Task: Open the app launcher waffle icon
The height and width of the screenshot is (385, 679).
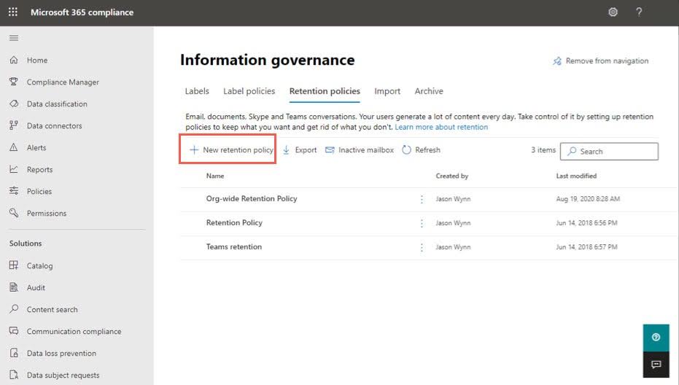Action: pos(13,12)
